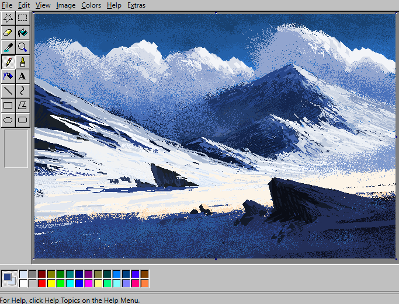Image resolution: width=399 pixels, height=304 pixels.
Task: Select the Polygon tool
Action: (x=23, y=105)
